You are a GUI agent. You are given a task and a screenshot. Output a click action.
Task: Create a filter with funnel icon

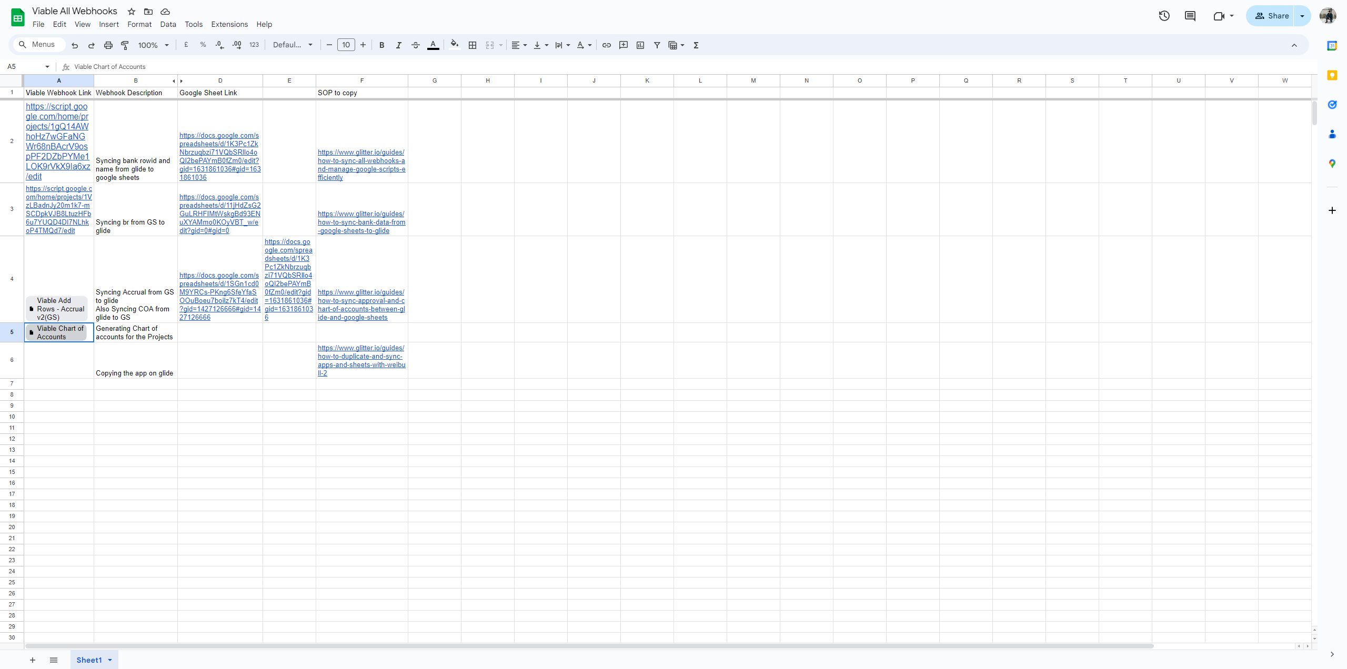click(657, 45)
